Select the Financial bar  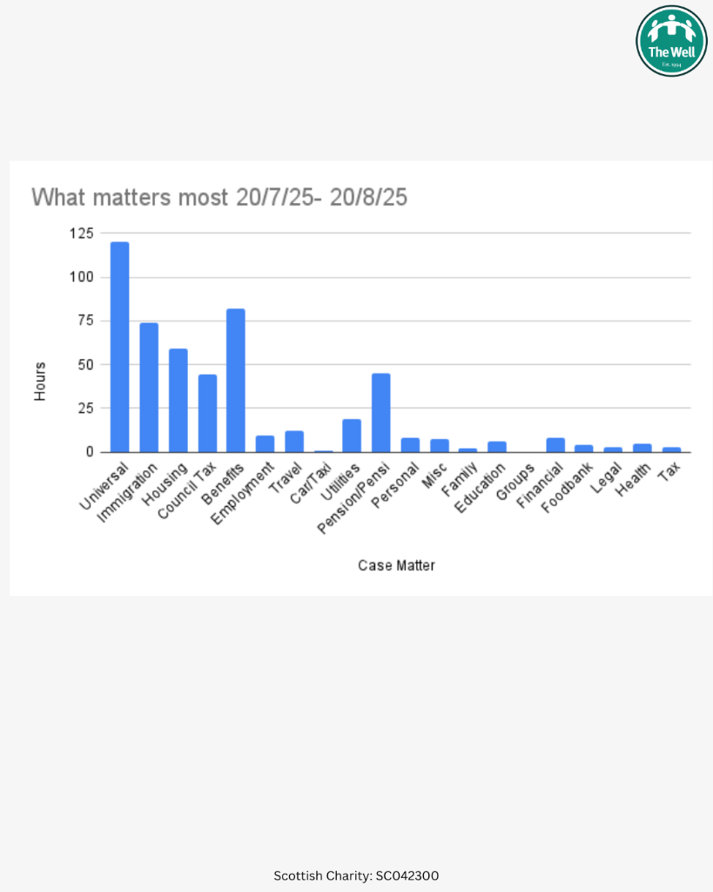(x=555, y=445)
